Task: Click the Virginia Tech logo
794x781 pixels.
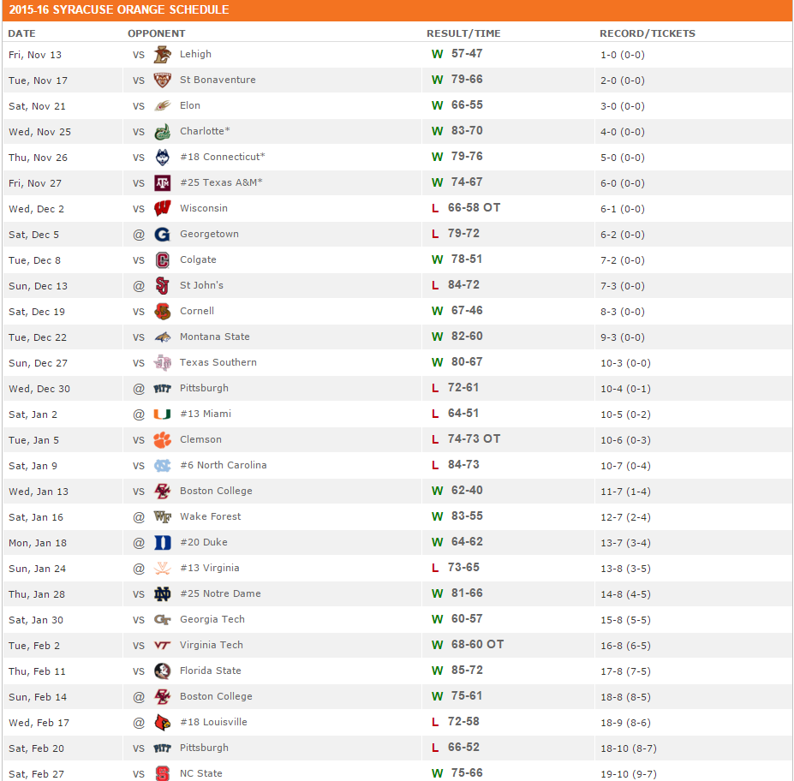Action: click(162, 646)
